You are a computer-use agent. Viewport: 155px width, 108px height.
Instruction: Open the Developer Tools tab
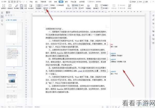pos(73,2)
